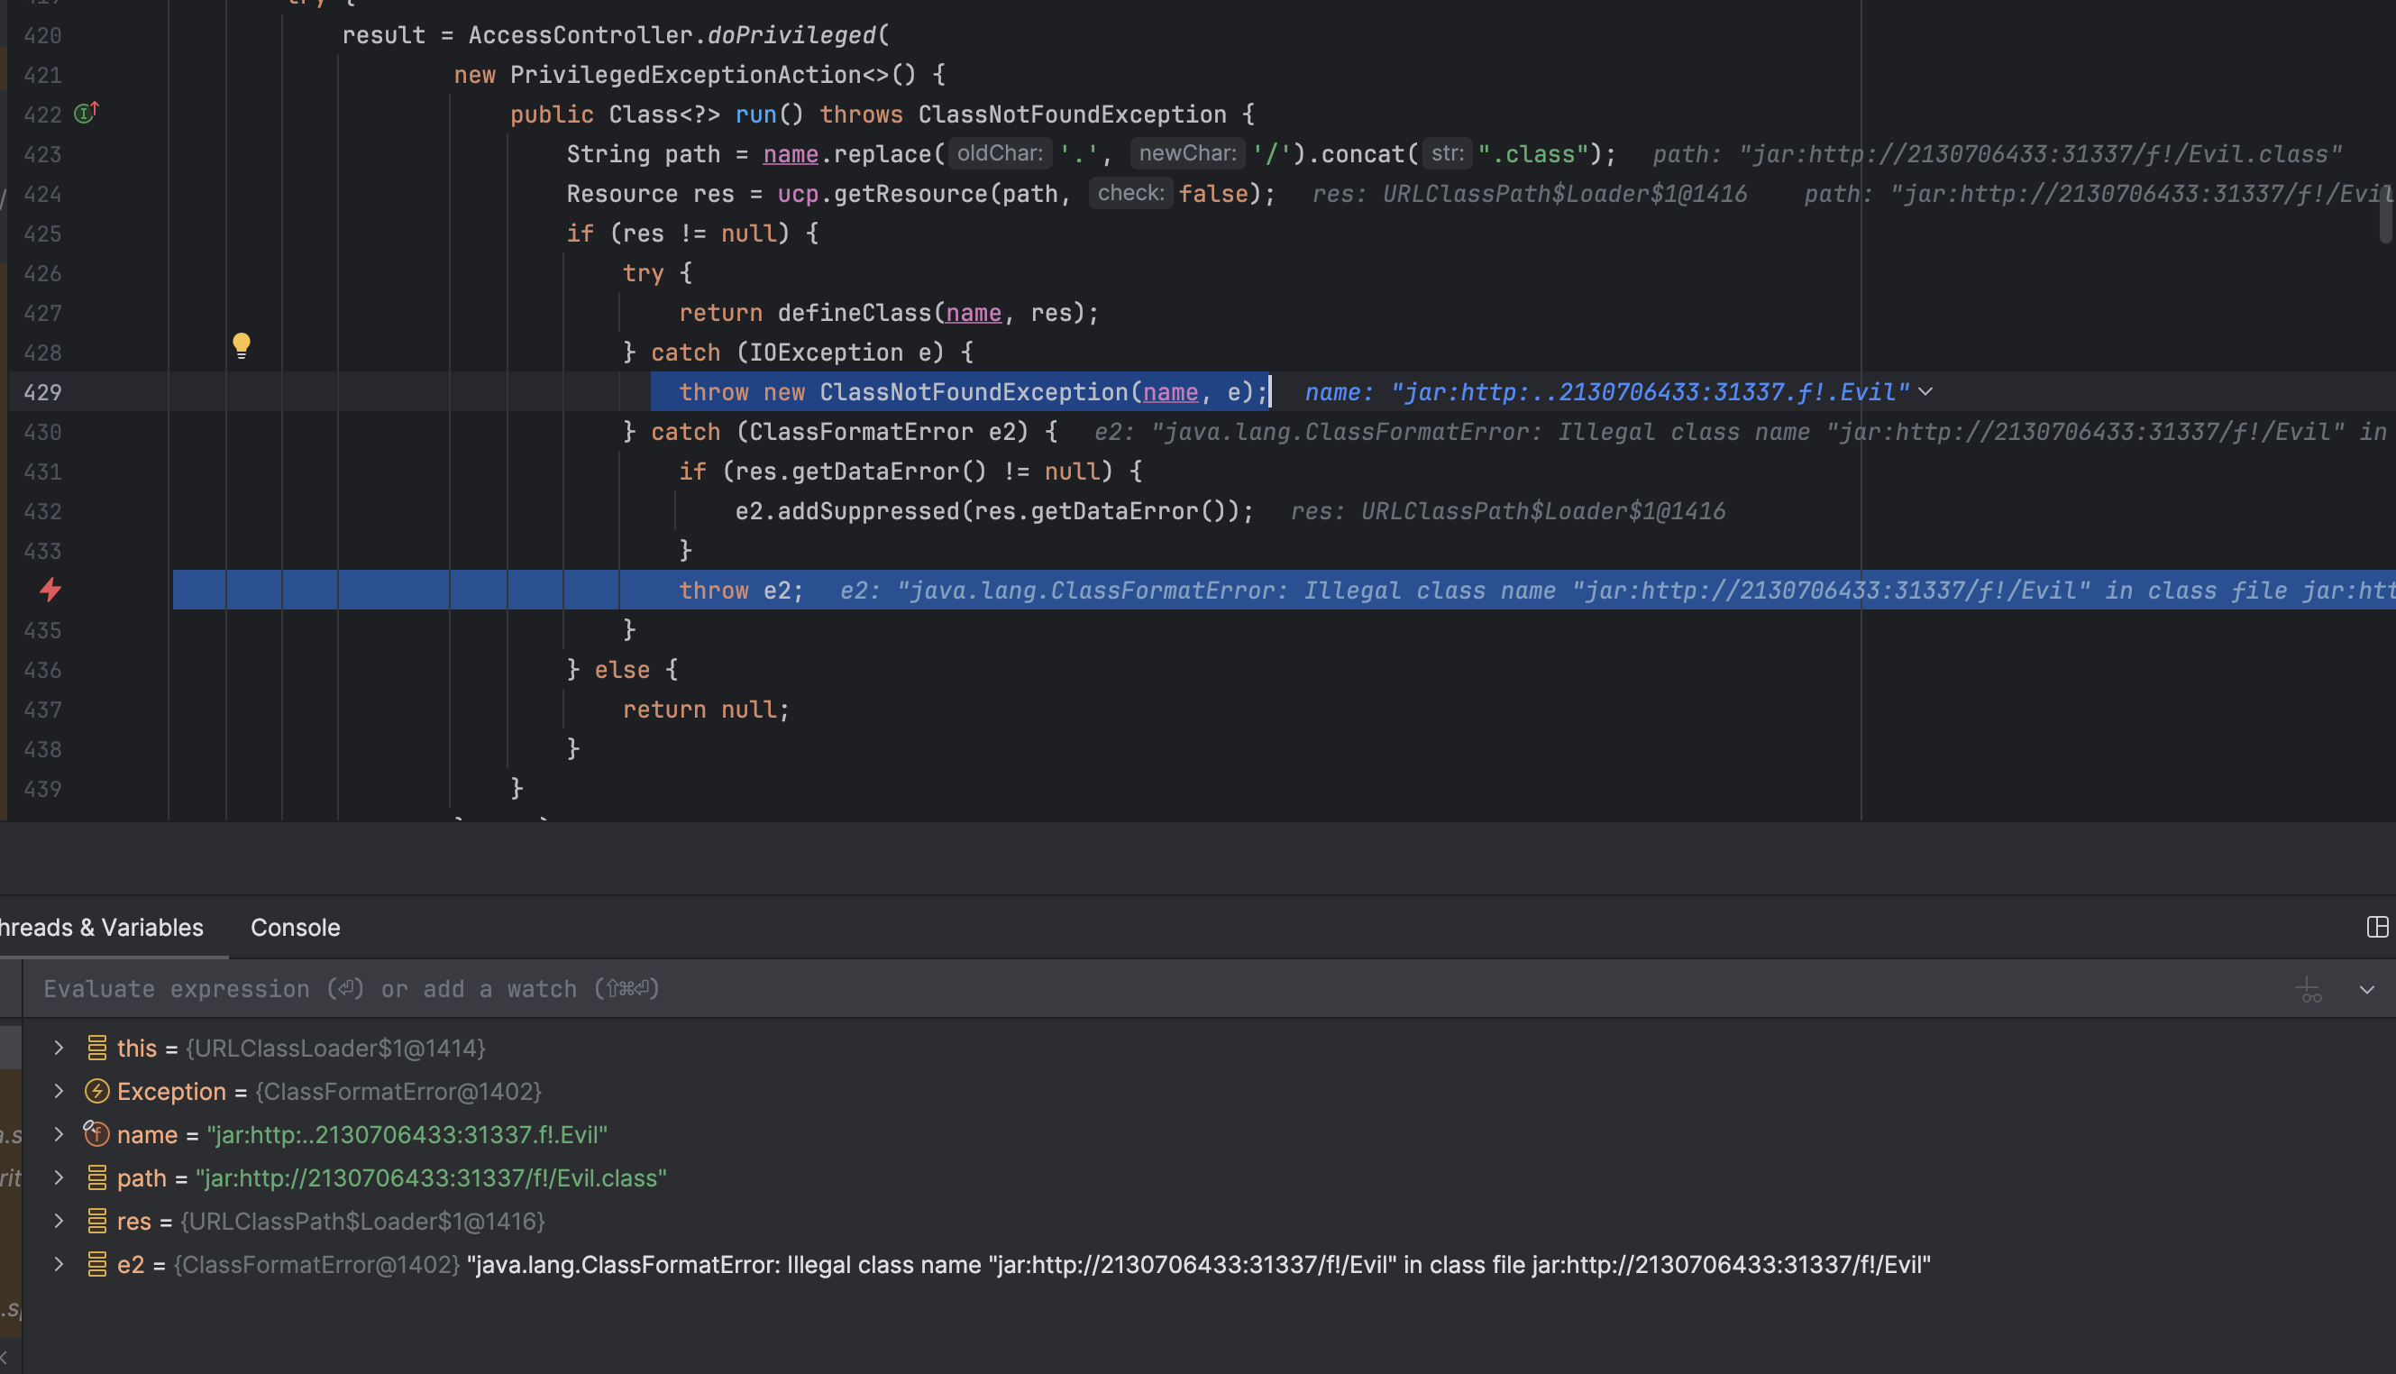Expand the 'res' variable node

tap(59, 1221)
